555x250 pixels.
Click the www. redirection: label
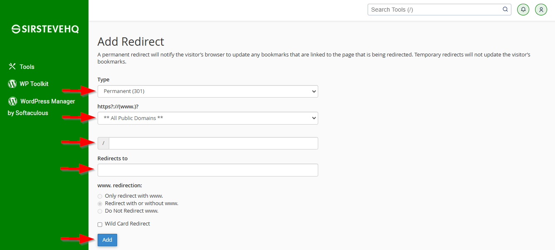[x=120, y=186]
